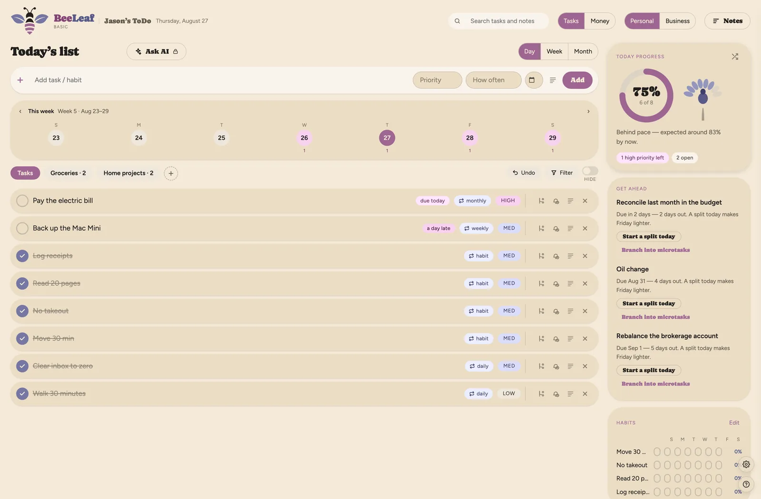Click the reminder bell on Back up the Mac Mini
761x499 pixels.
556,229
